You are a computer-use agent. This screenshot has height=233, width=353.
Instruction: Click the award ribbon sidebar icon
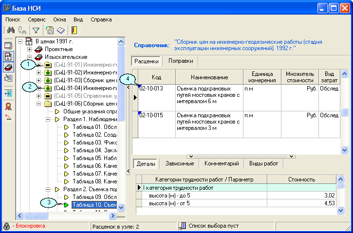pyautogui.click(x=8, y=106)
